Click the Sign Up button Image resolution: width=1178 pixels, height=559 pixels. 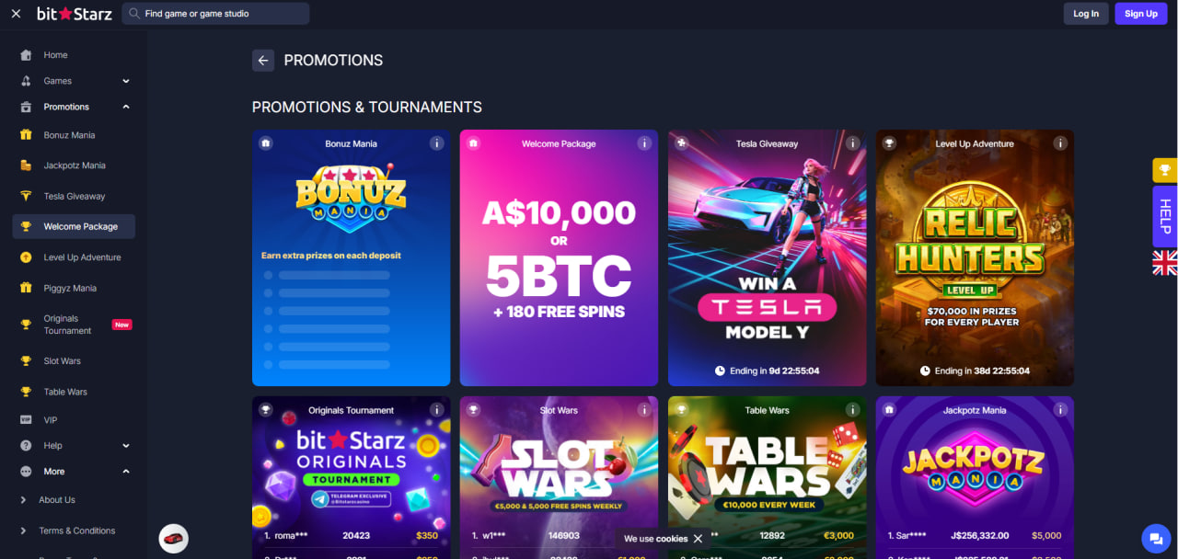click(1141, 14)
